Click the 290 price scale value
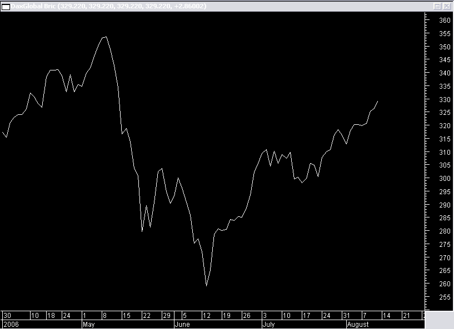The image size is (454, 329). (x=445, y=205)
